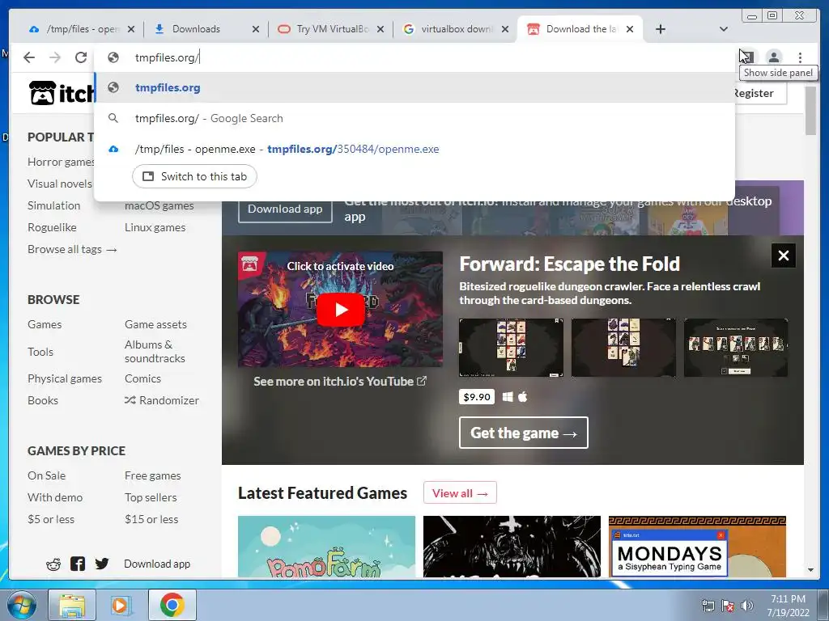Click the browser forward arrow

55,57
